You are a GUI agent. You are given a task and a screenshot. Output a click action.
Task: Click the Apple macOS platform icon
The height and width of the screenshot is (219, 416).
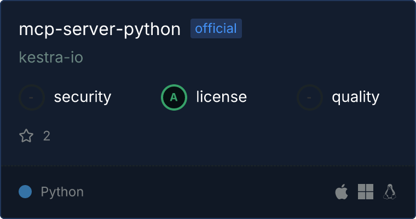(342, 192)
